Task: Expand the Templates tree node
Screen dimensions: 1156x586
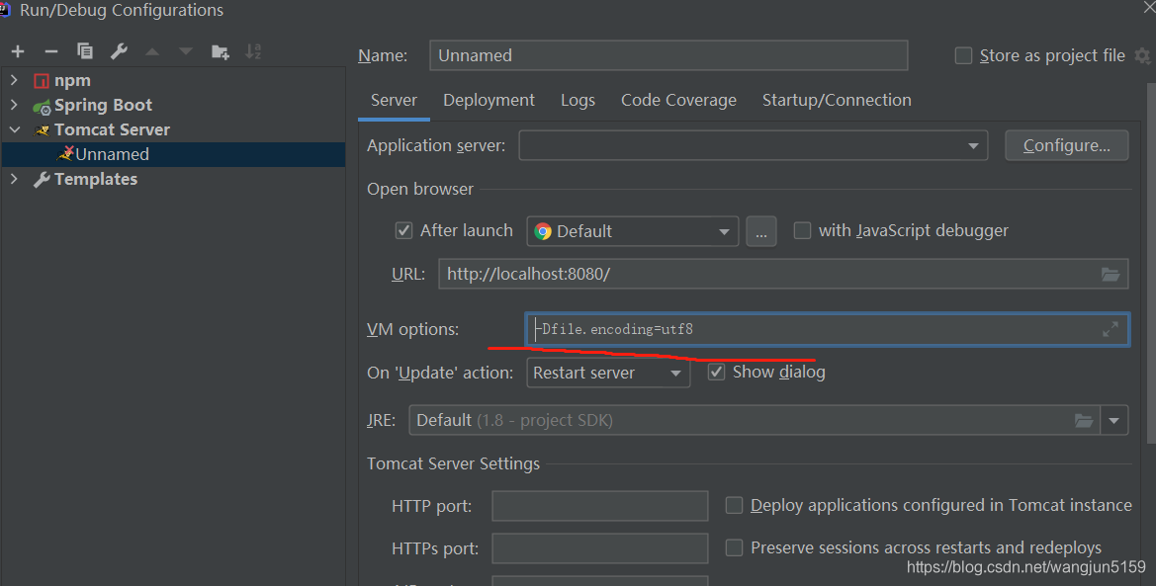Action: [x=14, y=179]
